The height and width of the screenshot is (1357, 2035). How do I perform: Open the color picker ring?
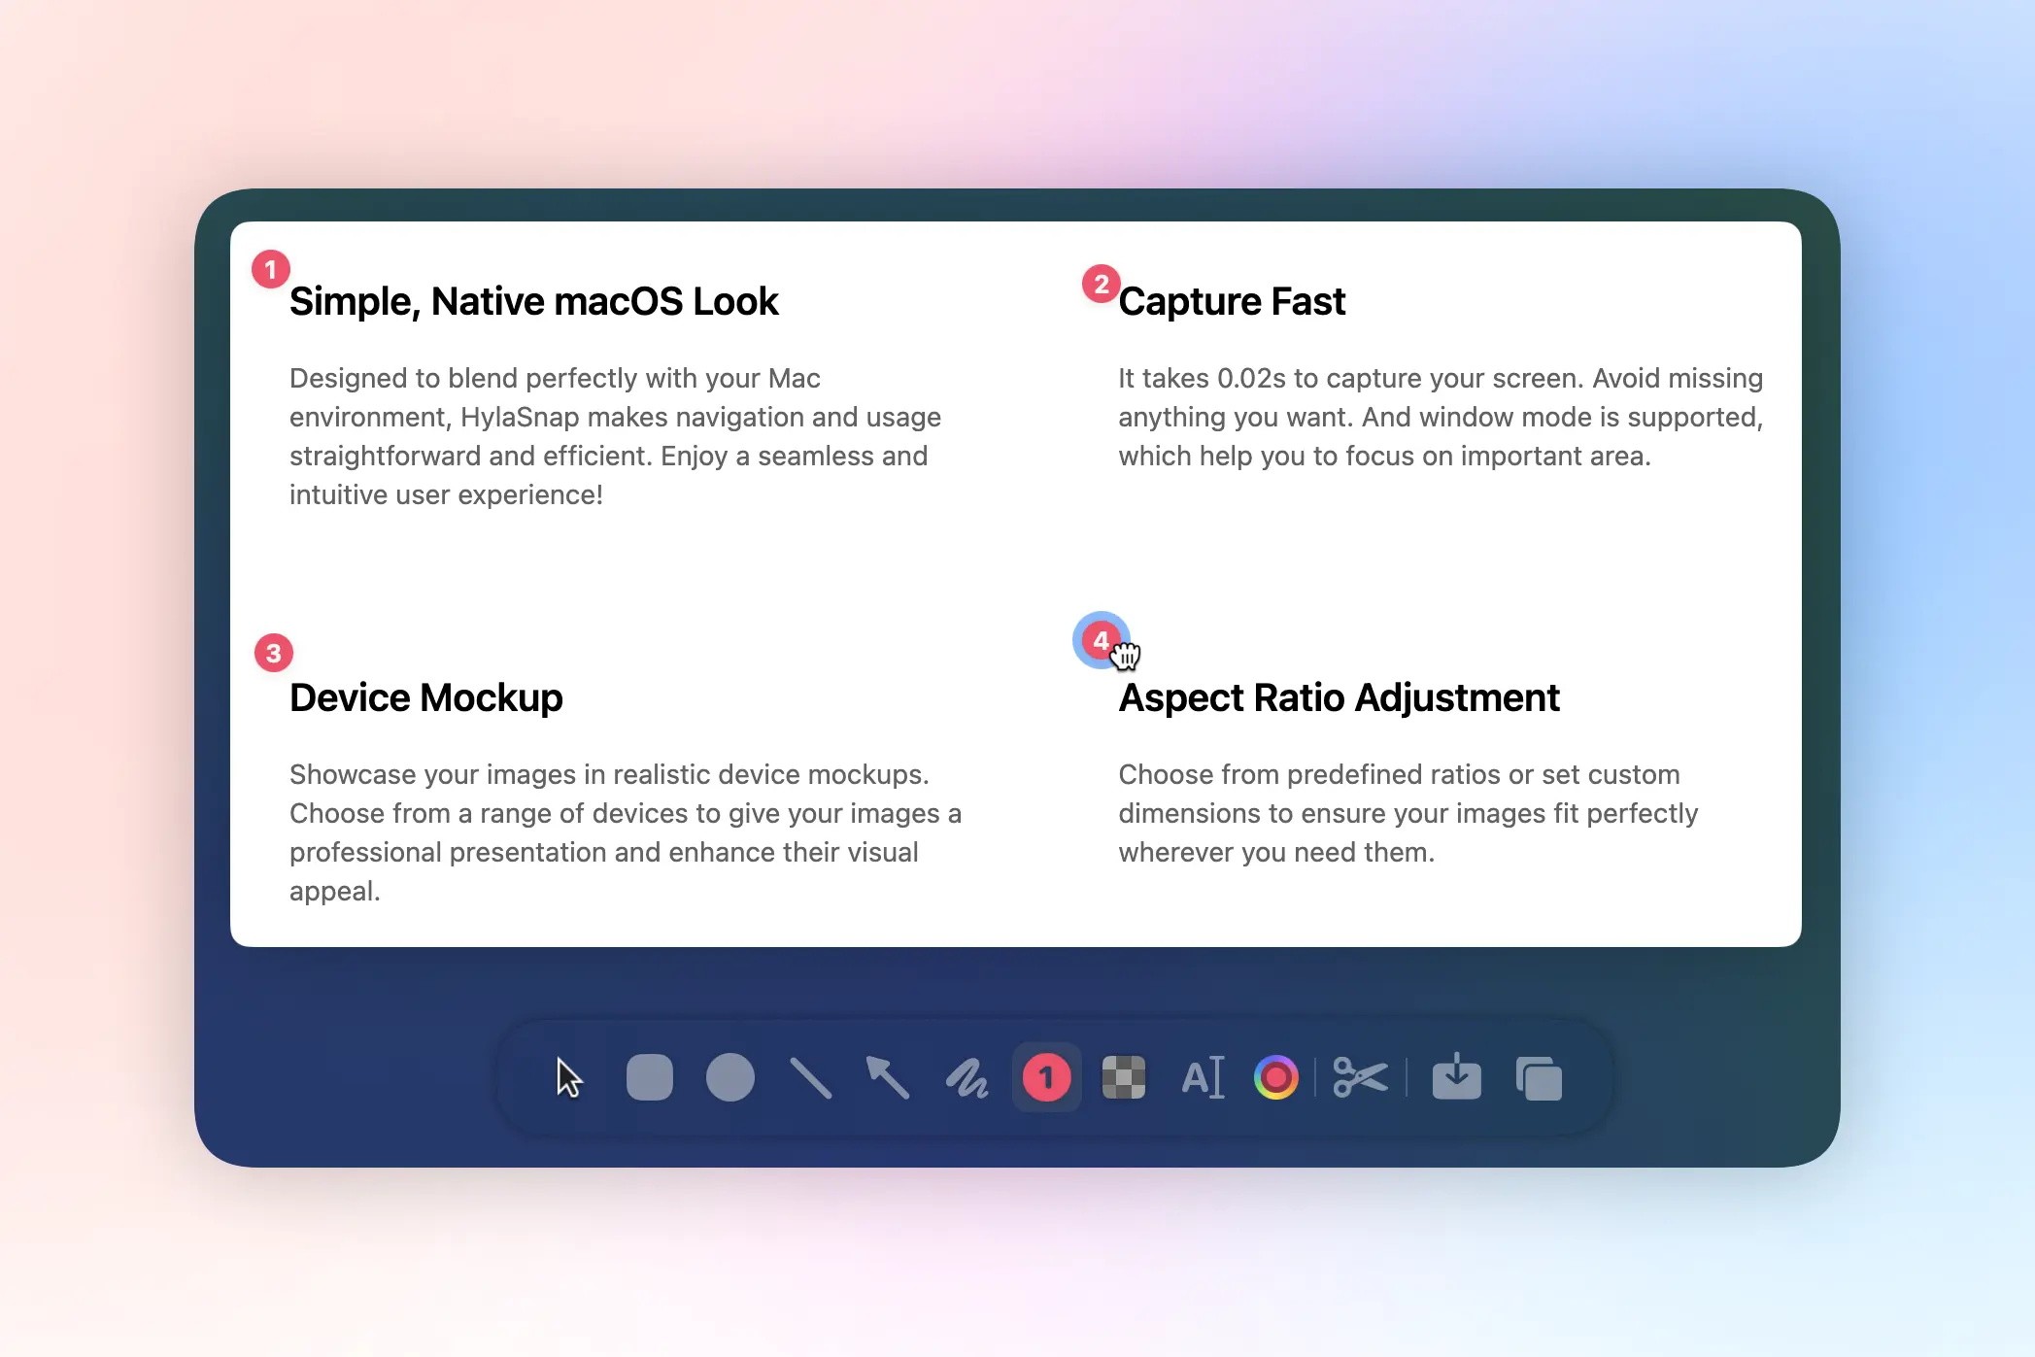click(1276, 1077)
